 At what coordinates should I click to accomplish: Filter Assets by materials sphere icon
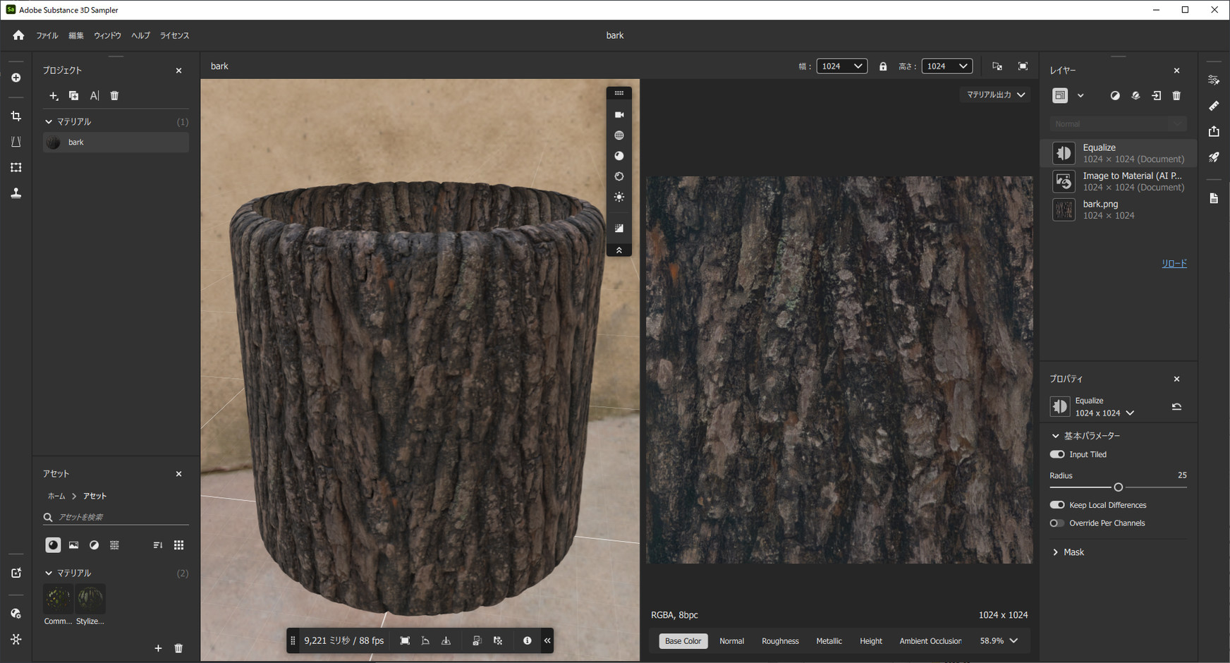click(x=53, y=545)
